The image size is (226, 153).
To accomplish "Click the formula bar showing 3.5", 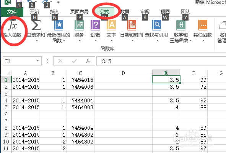I will (x=161, y=61).
